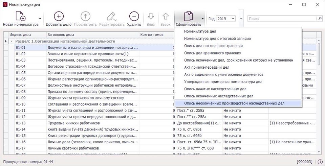The width and height of the screenshot is (325, 166).
Task: Move the row down with Вниз arrow
Action: click(151, 16)
